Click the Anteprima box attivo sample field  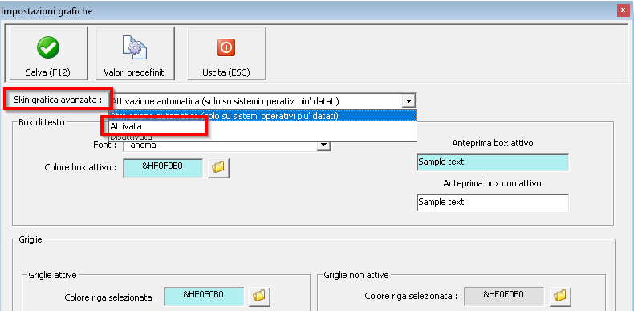[x=493, y=162]
